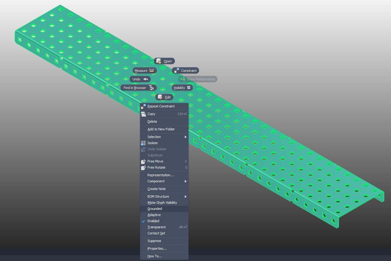Open the Representation... dialog entry

(x=164, y=175)
